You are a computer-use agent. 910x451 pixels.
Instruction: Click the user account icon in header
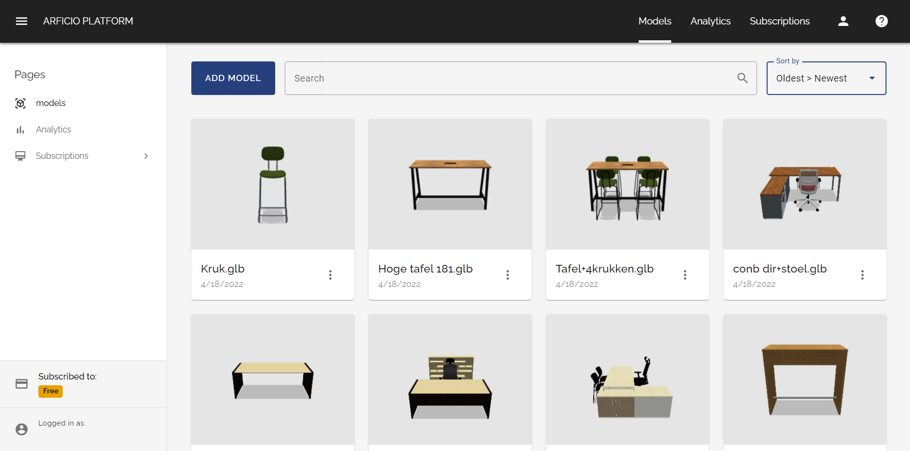point(843,21)
